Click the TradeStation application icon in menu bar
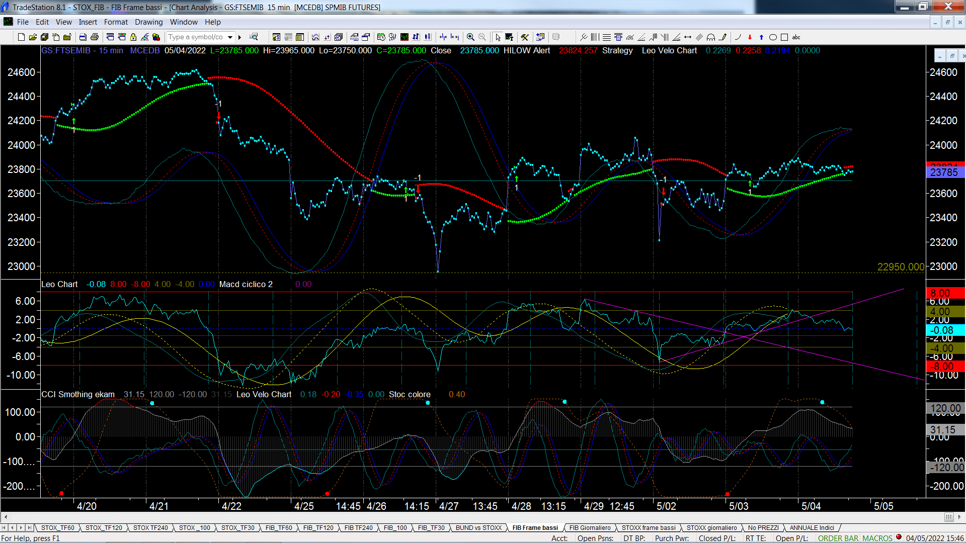Screen dimensions: 966x543 coord(8,22)
